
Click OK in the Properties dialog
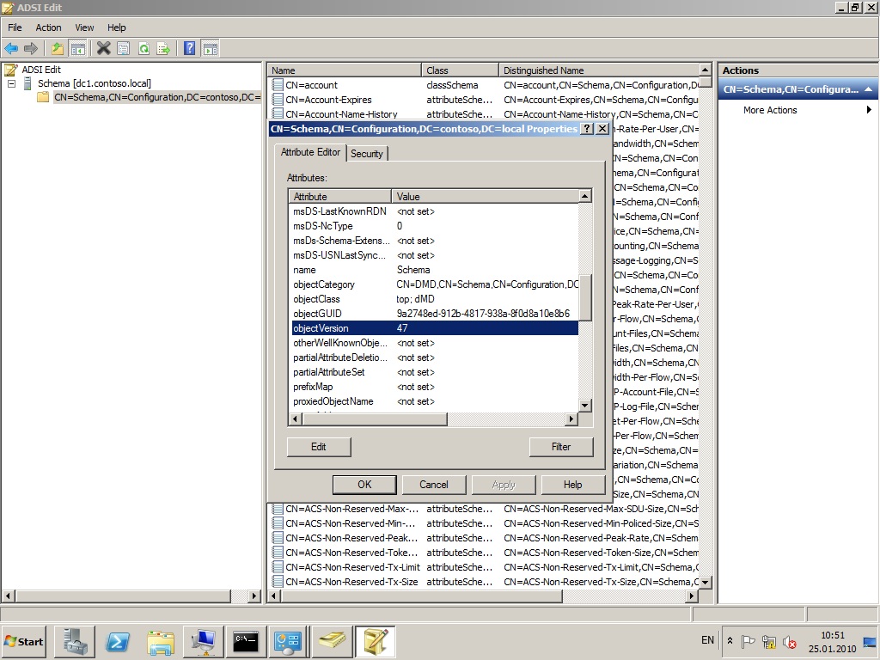pyautogui.click(x=364, y=485)
